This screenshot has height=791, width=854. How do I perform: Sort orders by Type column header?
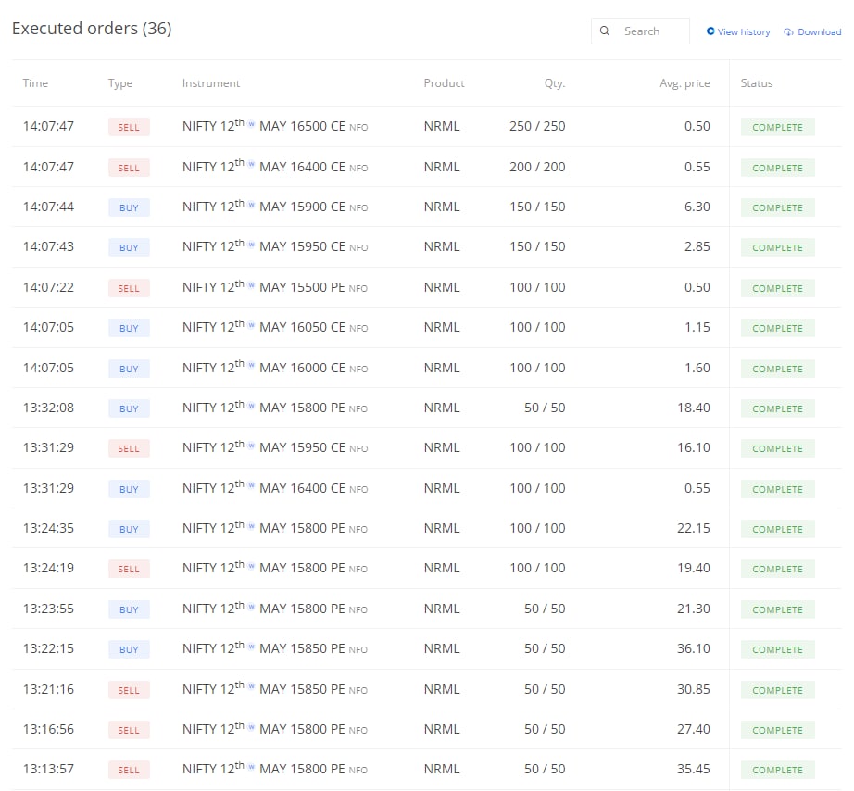[120, 83]
